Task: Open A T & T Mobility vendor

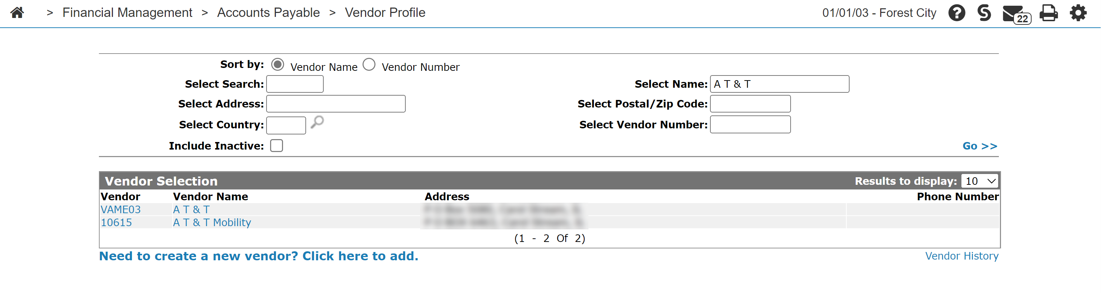Action: click(x=212, y=223)
